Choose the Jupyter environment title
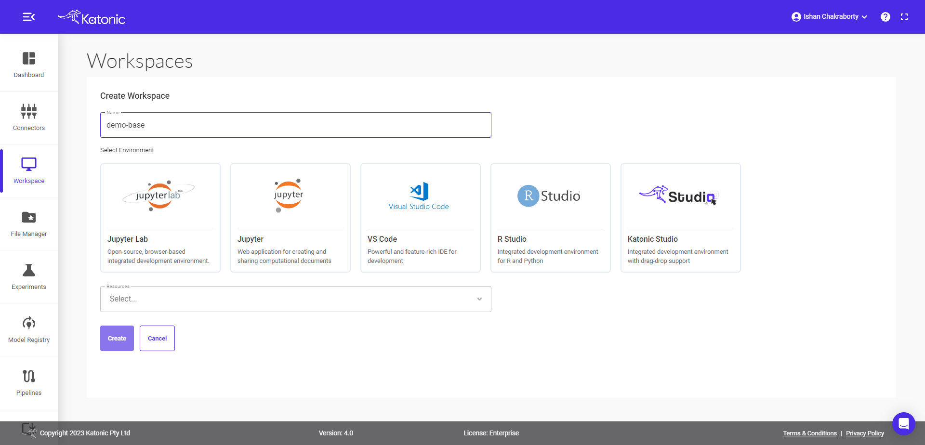Screen dimensions: 925x445 tap(251, 239)
